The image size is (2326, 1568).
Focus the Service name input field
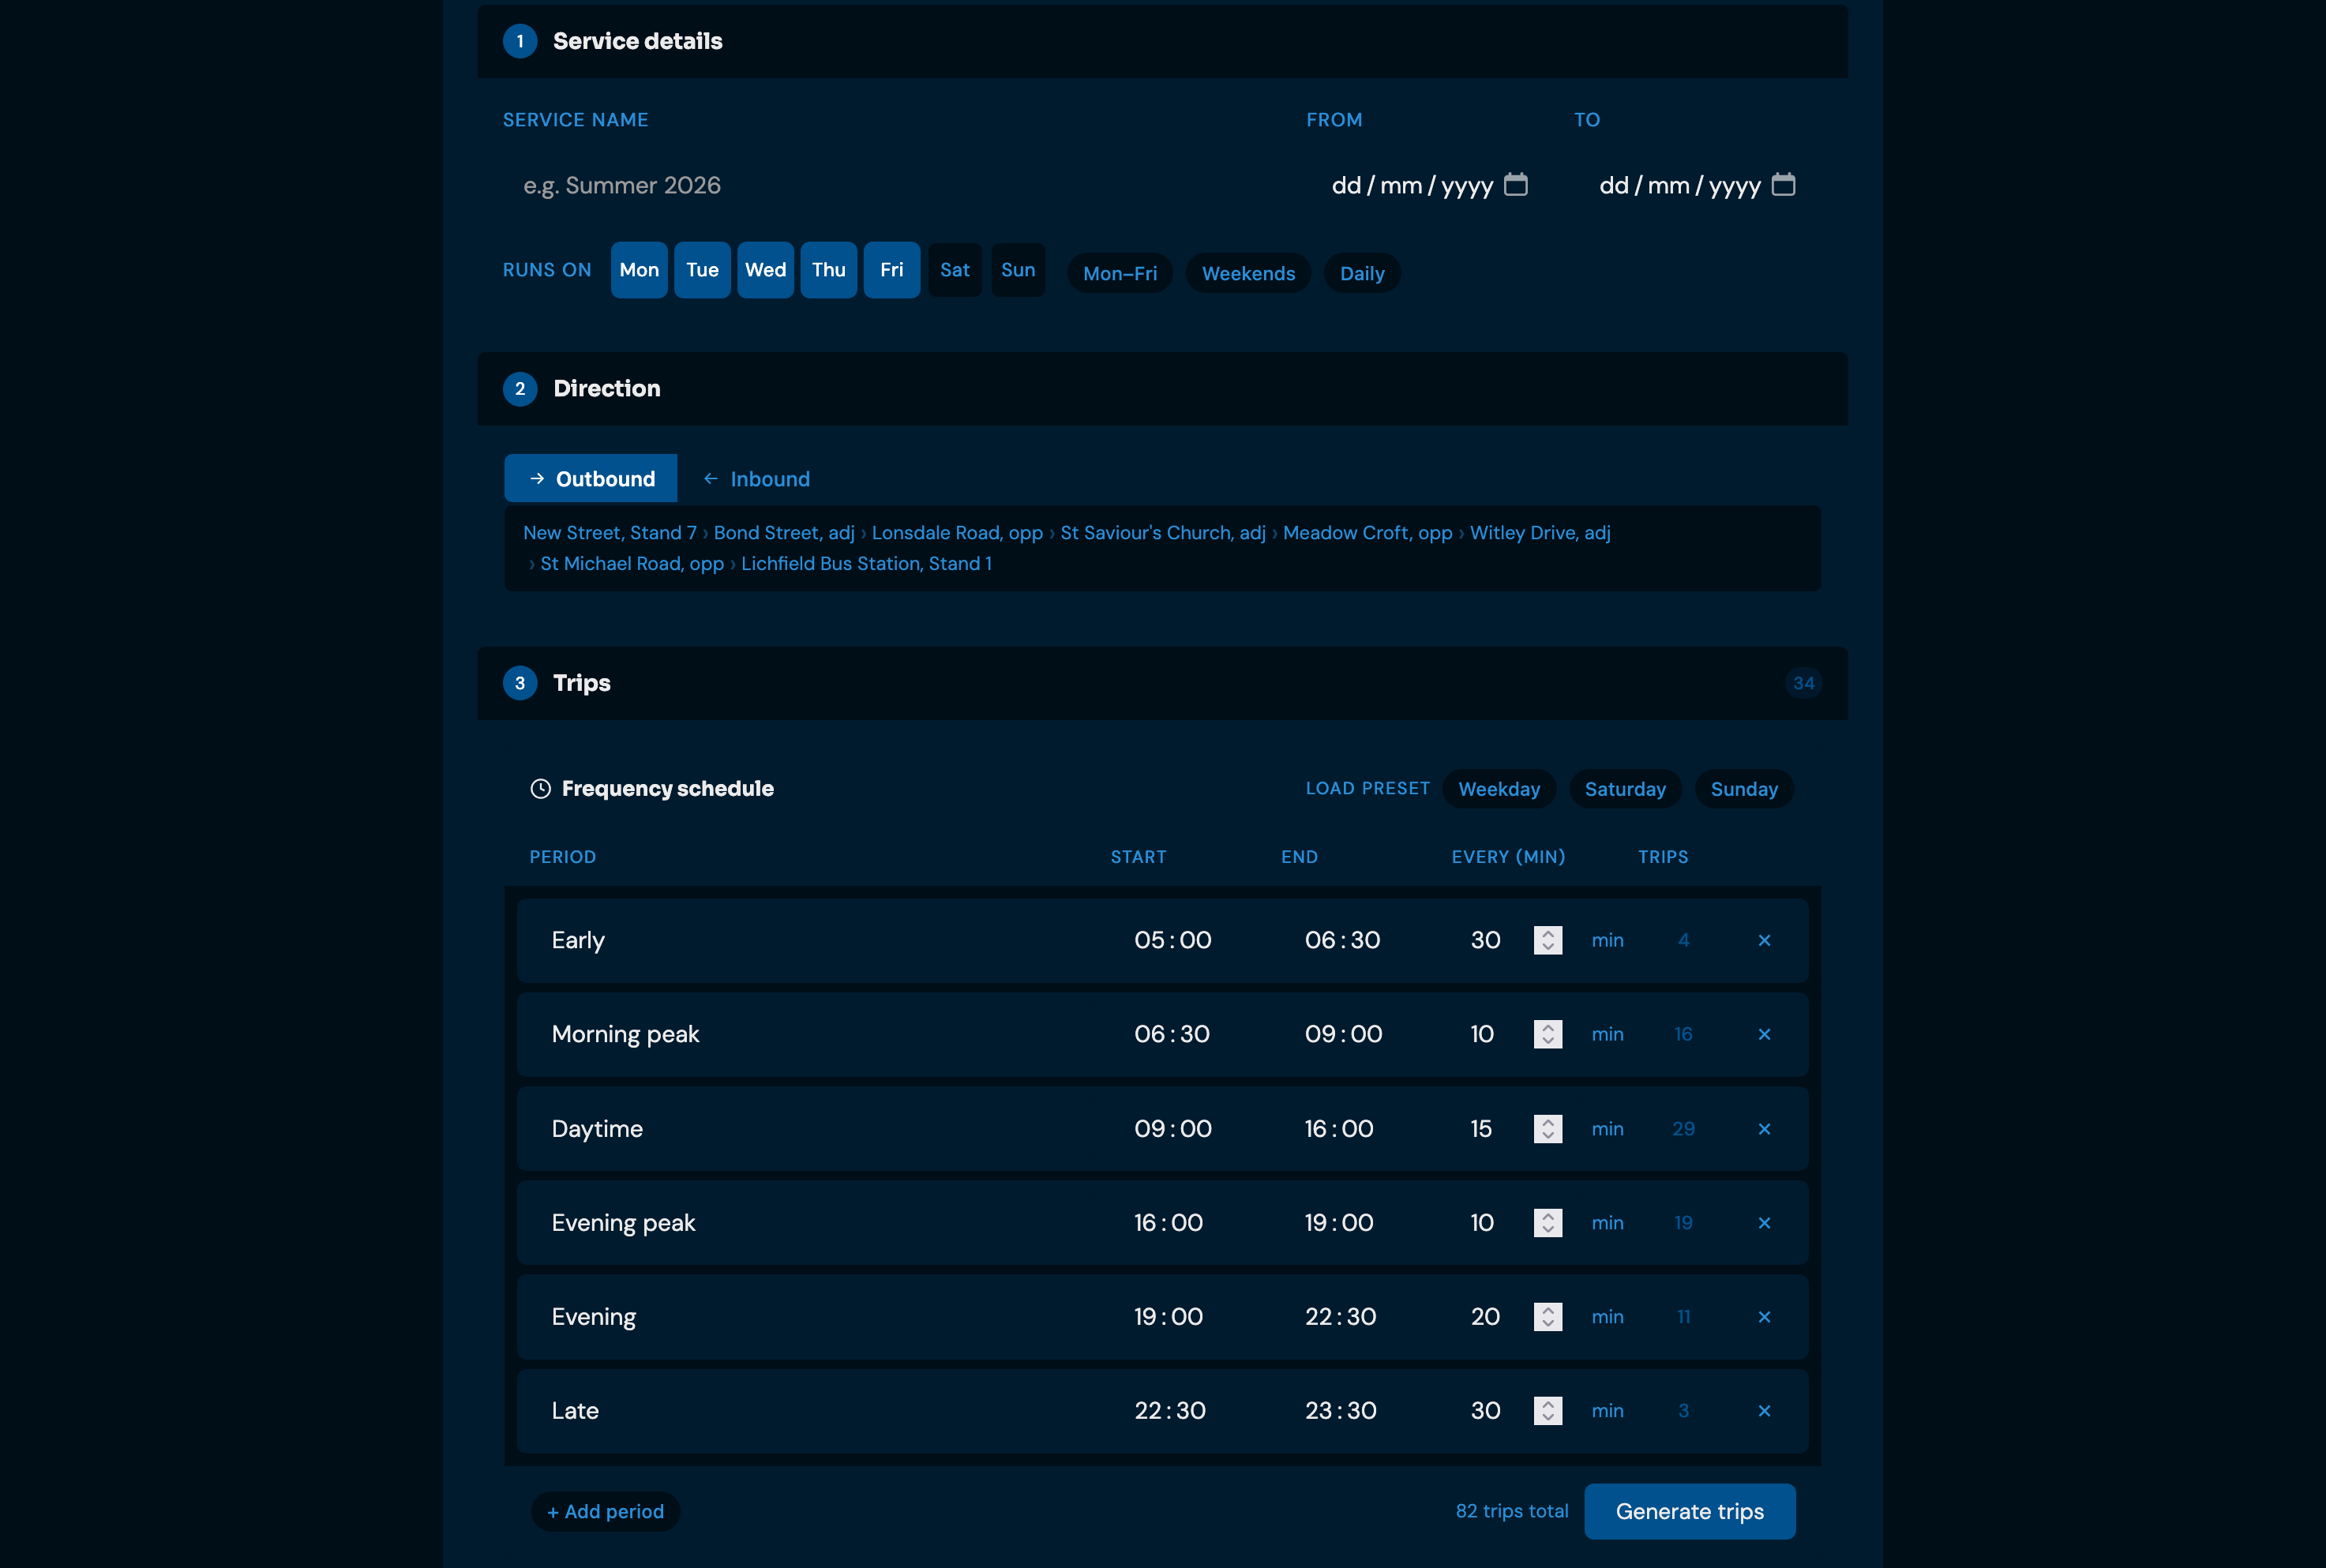pos(890,185)
